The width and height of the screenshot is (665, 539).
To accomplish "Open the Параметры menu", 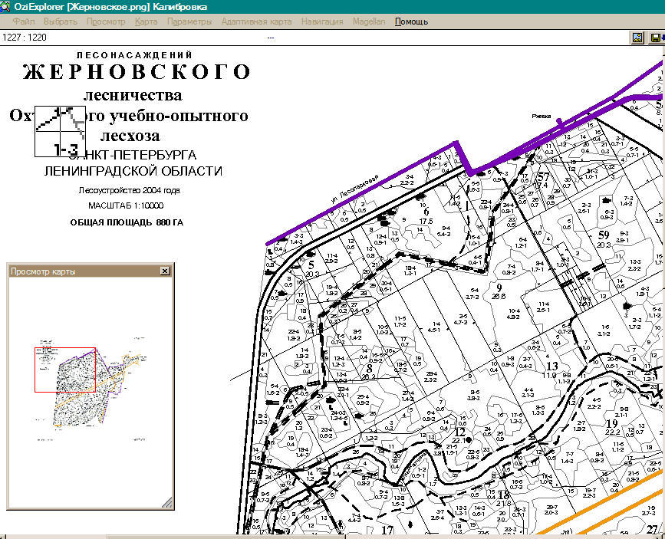I will click(189, 21).
